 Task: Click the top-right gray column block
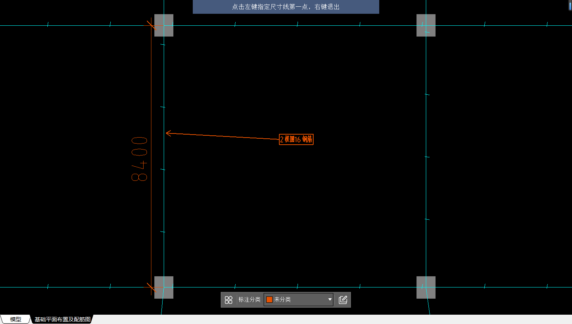click(426, 25)
